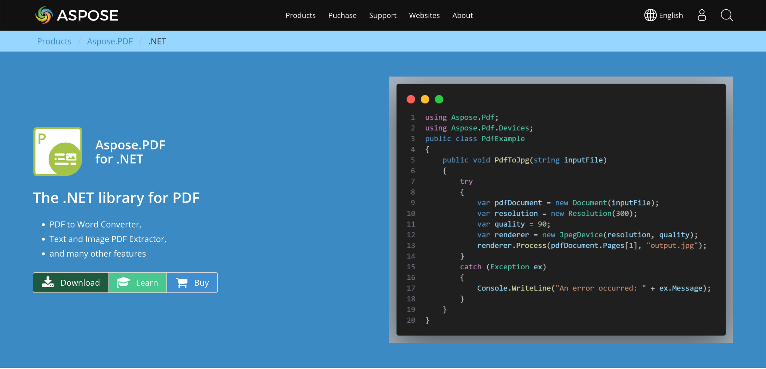766x369 pixels.
Task: Click the yellow window dot
Action: pos(425,99)
